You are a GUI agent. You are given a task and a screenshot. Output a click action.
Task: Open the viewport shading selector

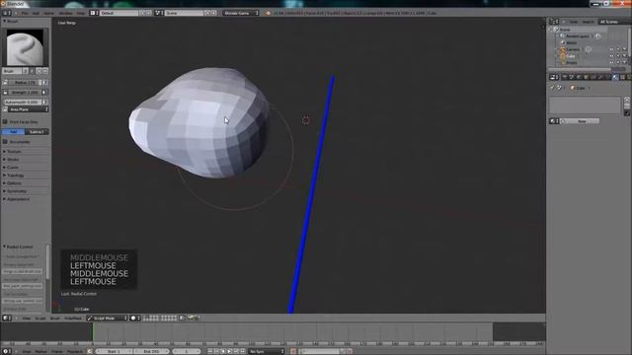(x=135, y=318)
